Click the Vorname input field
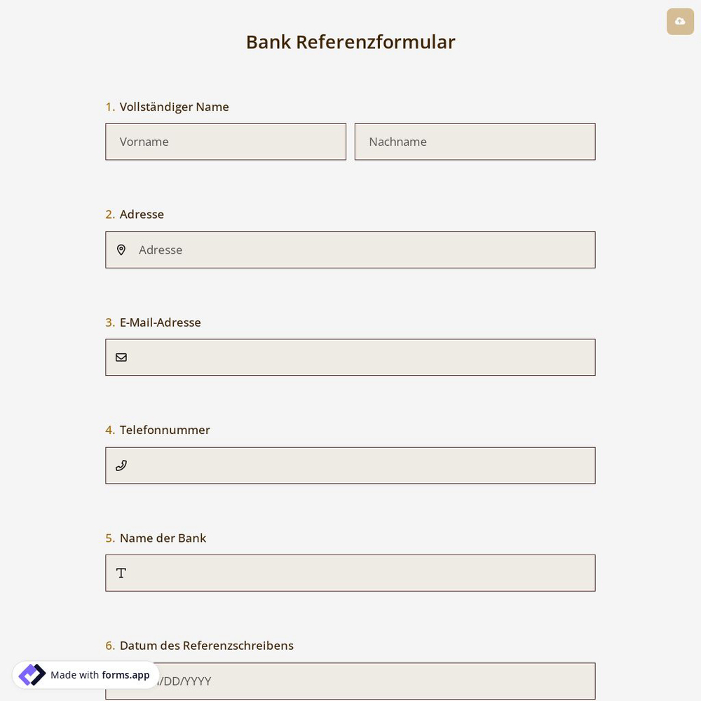 tap(226, 142)
